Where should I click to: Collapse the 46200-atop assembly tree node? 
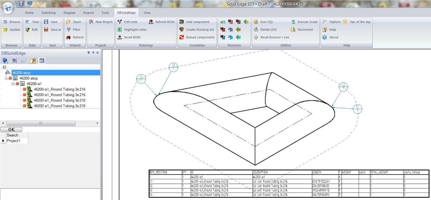coord(6,78)
